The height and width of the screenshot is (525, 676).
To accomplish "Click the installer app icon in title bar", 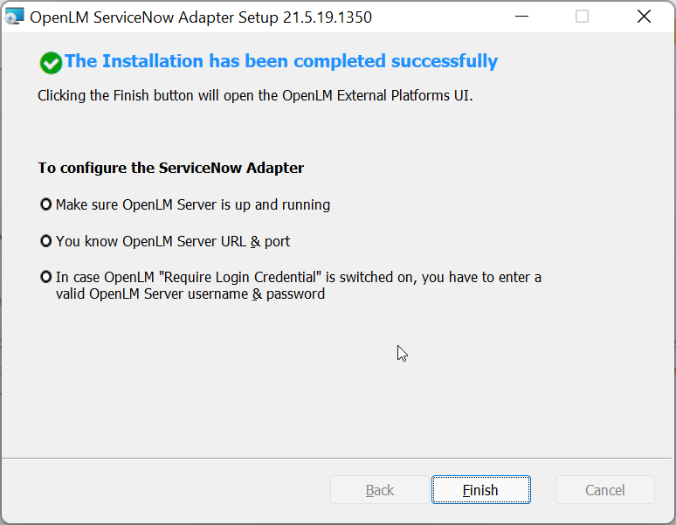I will click(x=15, y=17).
